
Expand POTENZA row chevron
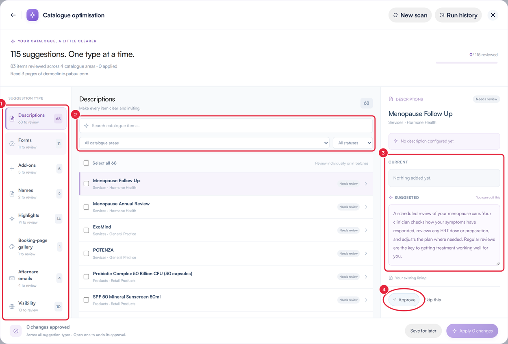(x=366, y=253)
